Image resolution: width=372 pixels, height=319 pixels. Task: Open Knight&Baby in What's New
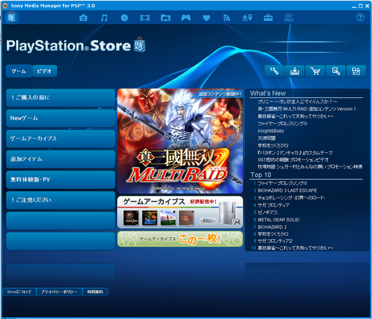(x=271, y=131)
